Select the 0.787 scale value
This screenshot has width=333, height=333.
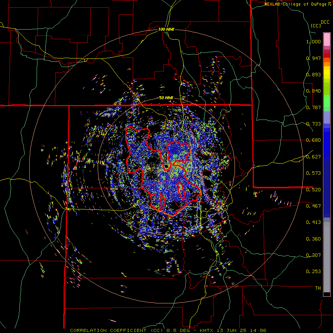313,107
